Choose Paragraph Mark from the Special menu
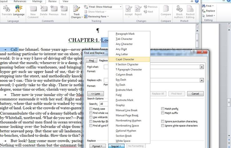231x148 pixels. tap(129, 34)
